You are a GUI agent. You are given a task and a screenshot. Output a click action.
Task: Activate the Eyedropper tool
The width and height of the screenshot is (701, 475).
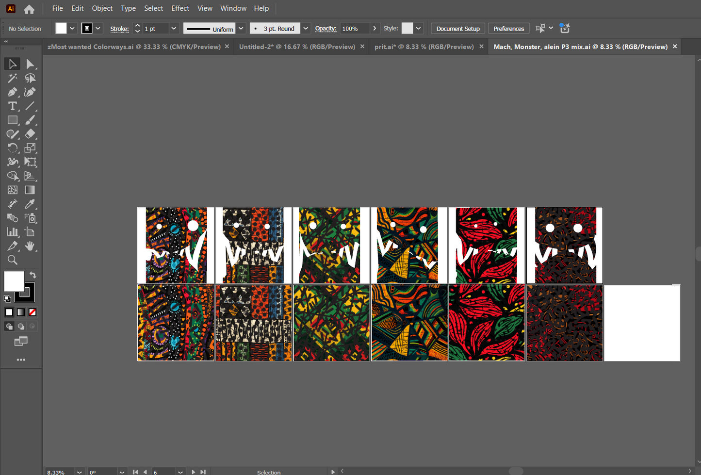(30, 204)
